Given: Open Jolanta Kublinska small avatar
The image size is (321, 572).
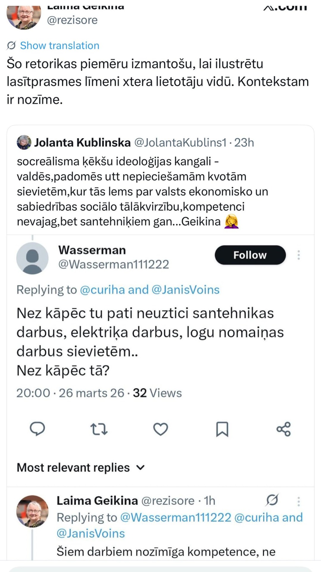Looking at the screenshot, I should click(x=24, y=142).
